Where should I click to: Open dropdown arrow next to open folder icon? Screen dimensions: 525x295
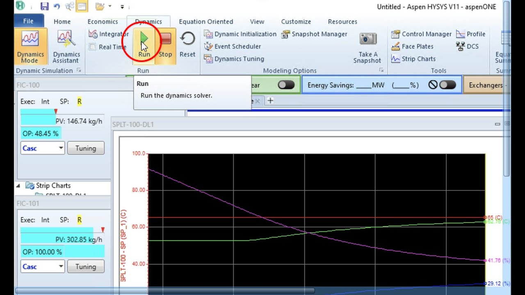110,6
